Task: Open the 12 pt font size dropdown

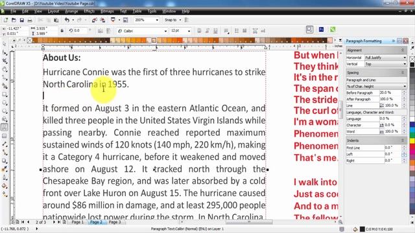Action: click(189, 31)
